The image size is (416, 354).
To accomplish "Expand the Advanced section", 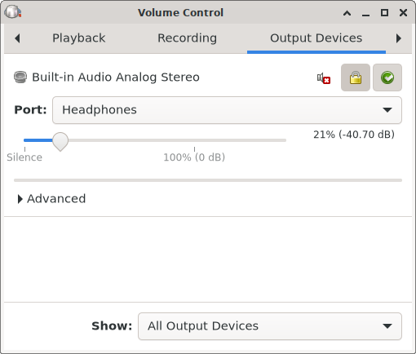I will point(51,199).
